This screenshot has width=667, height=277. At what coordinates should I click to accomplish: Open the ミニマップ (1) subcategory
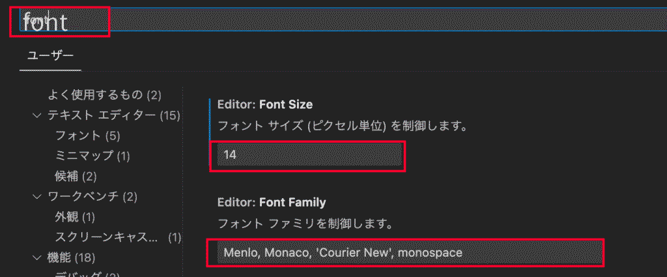click(92, 156)
